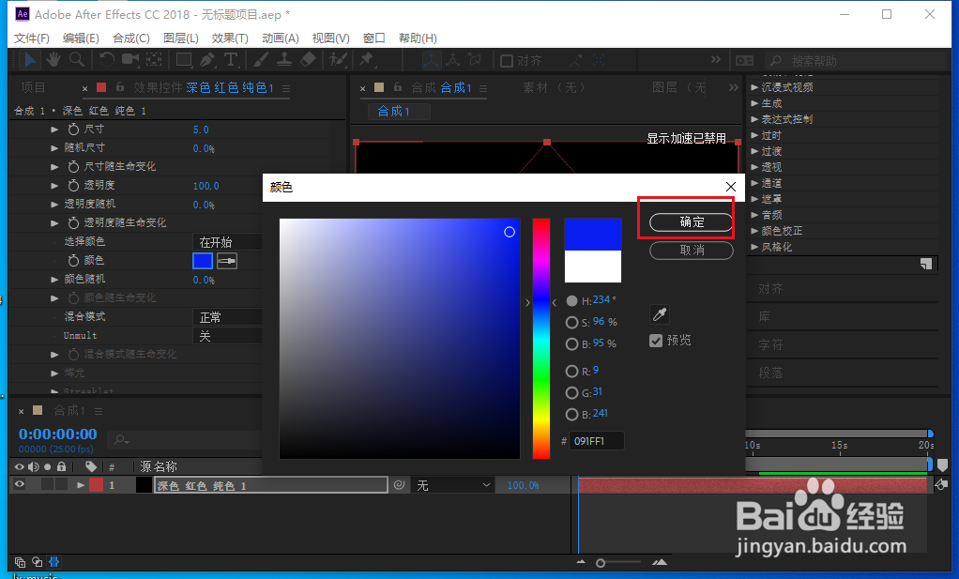Expand the 透明度随机 property
Viewport: 959px width, 579px height.
coord(54,205)
